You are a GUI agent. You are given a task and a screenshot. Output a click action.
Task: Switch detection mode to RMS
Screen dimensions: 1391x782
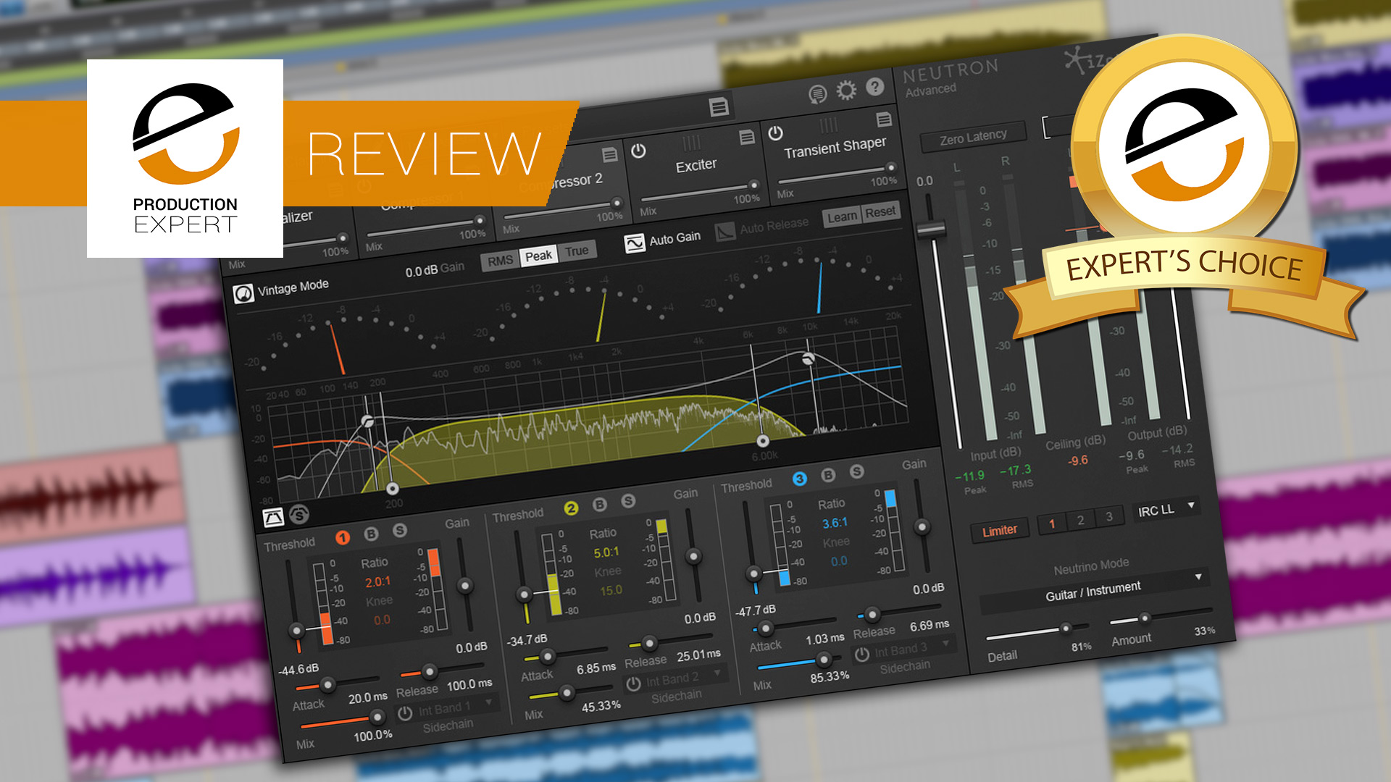[500, 261]
